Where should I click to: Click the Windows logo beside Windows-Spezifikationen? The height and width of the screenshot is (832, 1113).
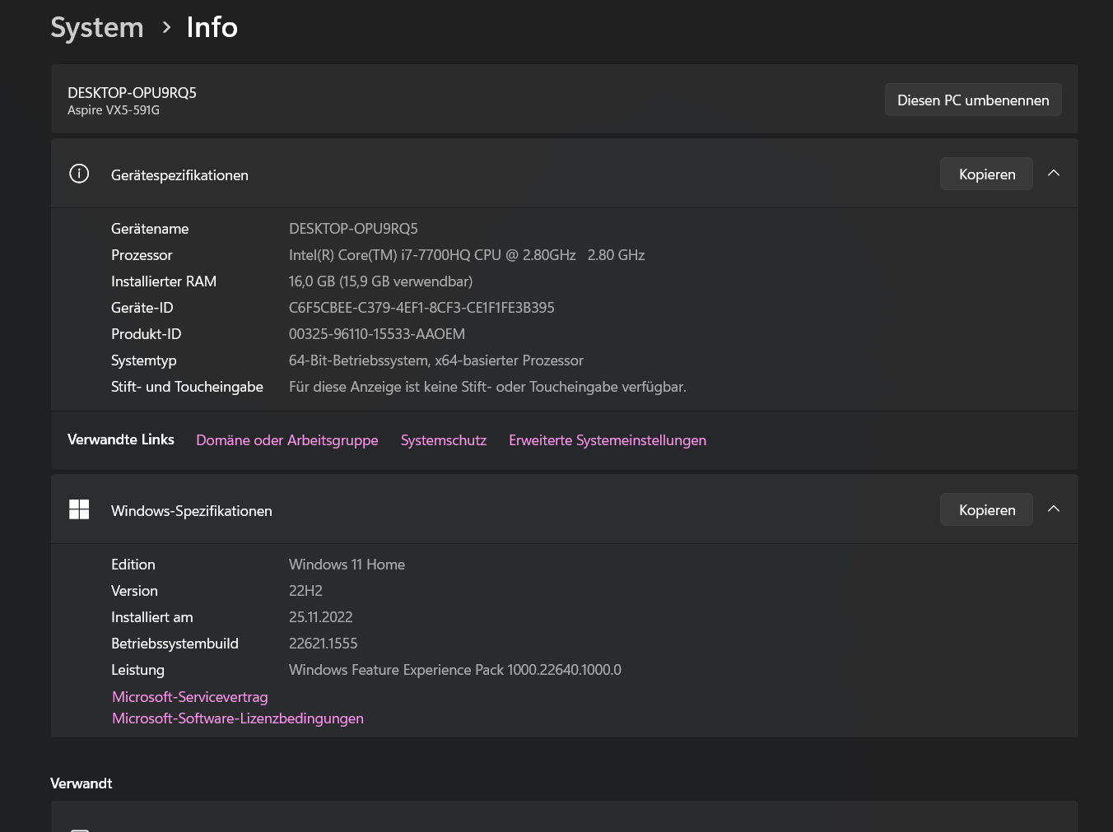79,509
